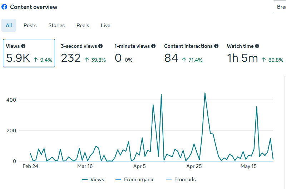Click the 1-minute views info icon
Viewport: 286px width, 189px height.
153,46
